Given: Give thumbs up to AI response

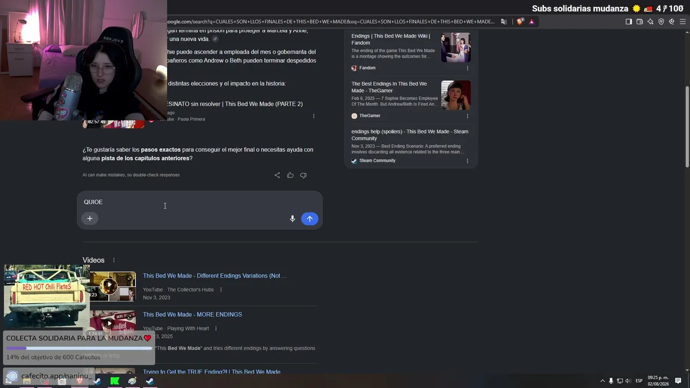Looking at the screenshot, I should click(290, 175).
